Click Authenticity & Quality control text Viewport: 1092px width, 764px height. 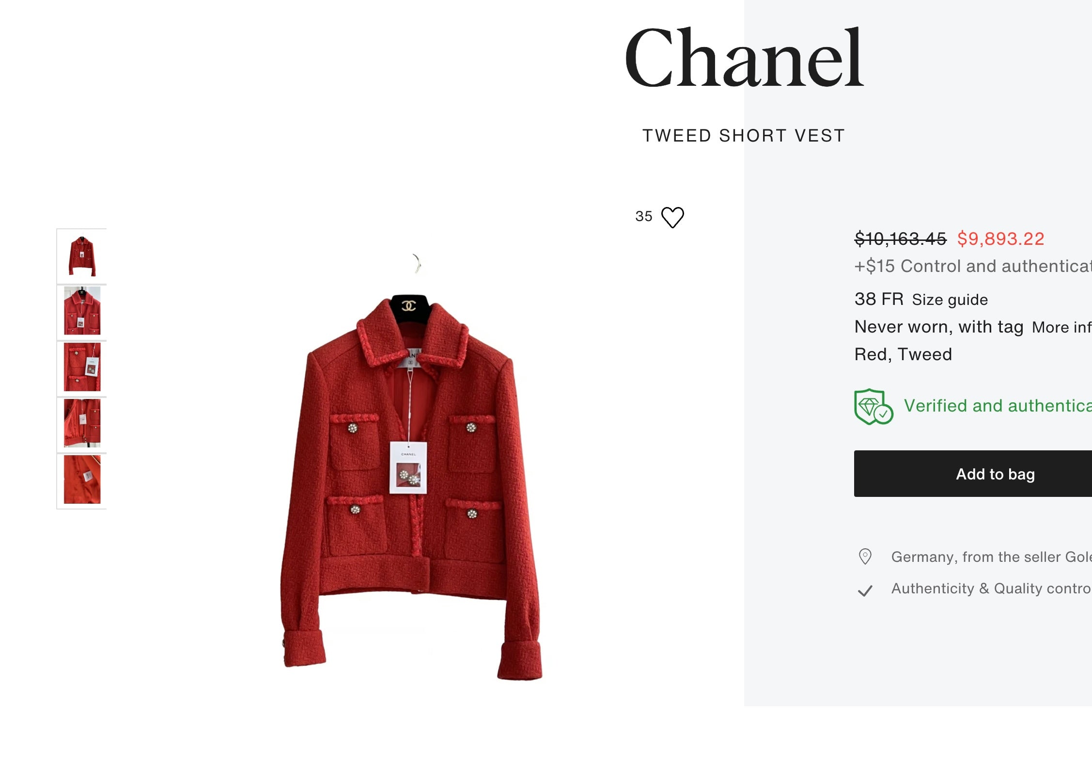pyautogui.click(x=991, y=588)
